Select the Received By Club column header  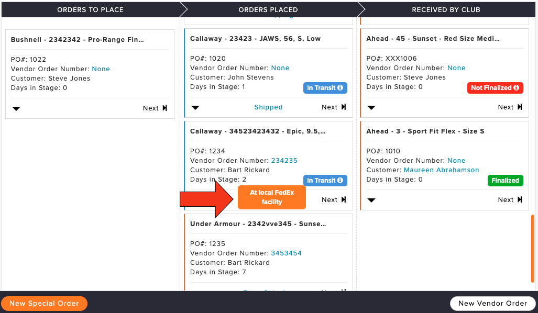tap(446, 9)
